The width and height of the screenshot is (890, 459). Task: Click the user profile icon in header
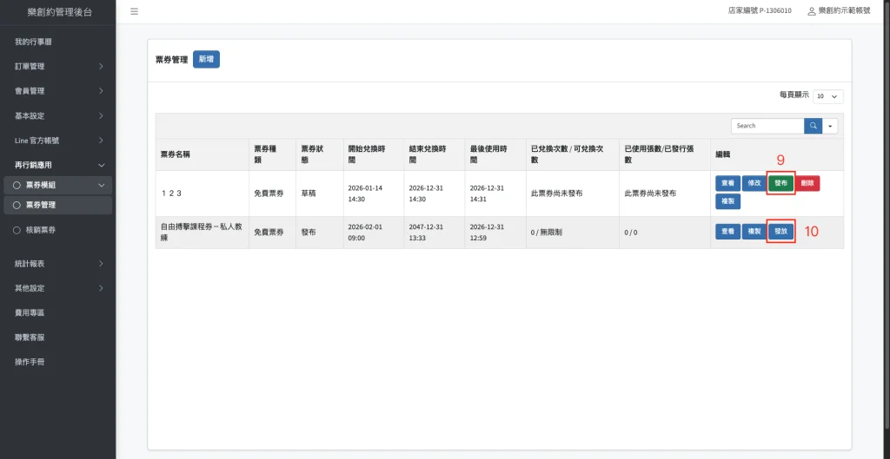tap(811, 11)
